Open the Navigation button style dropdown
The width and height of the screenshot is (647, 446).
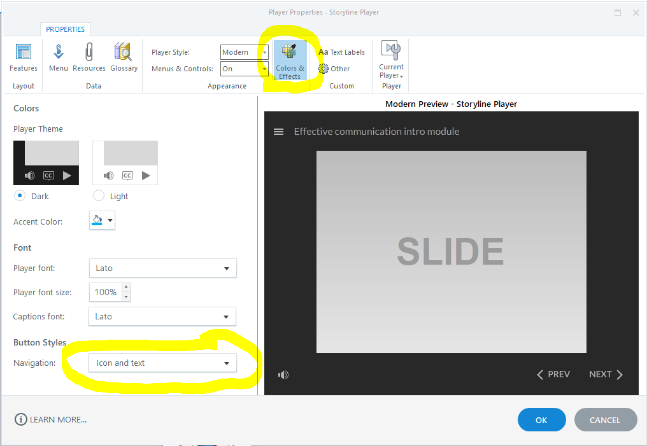[x=163, y=363]
